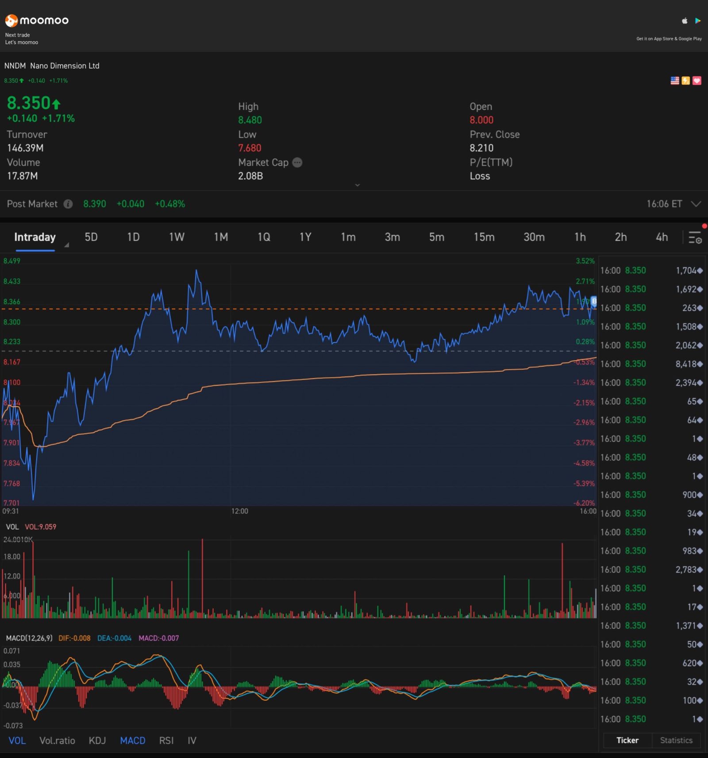Select the 1Y timeframe
Screen dimensions: 708x758
[x=305, y=237]
